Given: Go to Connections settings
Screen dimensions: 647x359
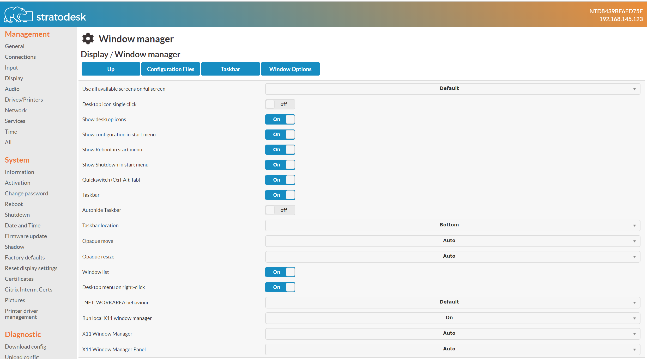Looking at the screenshot, I should pos(20,57).
